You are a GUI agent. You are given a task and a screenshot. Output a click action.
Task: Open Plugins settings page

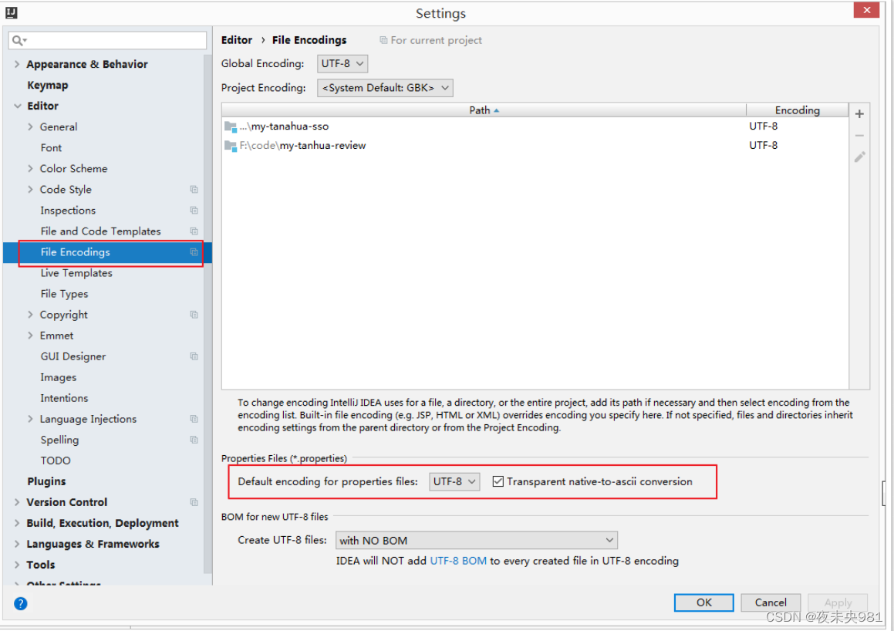coord(47,481)
